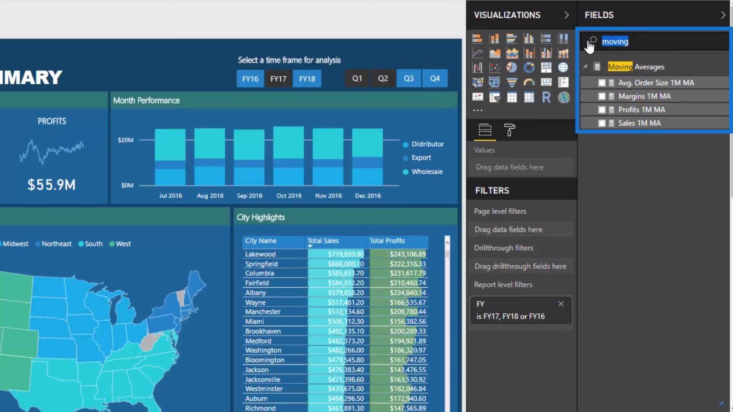The image size is (733, 412).
Task: Select the Ribbon chart visual
Action: point(563,53)
